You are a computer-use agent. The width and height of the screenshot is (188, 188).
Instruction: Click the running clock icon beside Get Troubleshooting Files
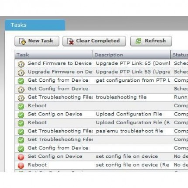(x=21, y=98)
